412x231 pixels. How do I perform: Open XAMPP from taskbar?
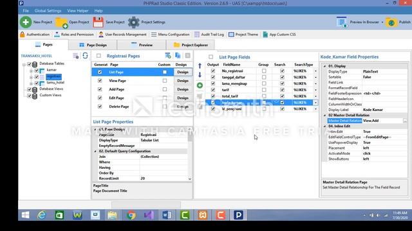click(203, 215)
